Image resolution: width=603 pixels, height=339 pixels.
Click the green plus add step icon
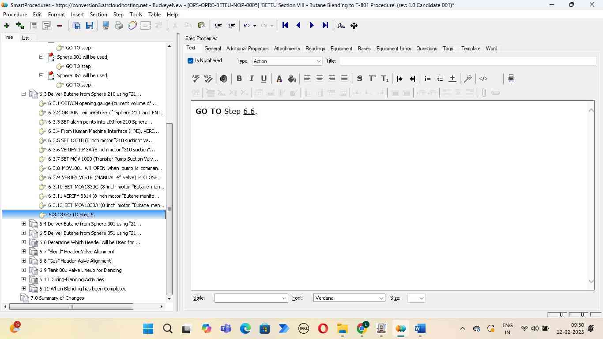pos(7,26)
